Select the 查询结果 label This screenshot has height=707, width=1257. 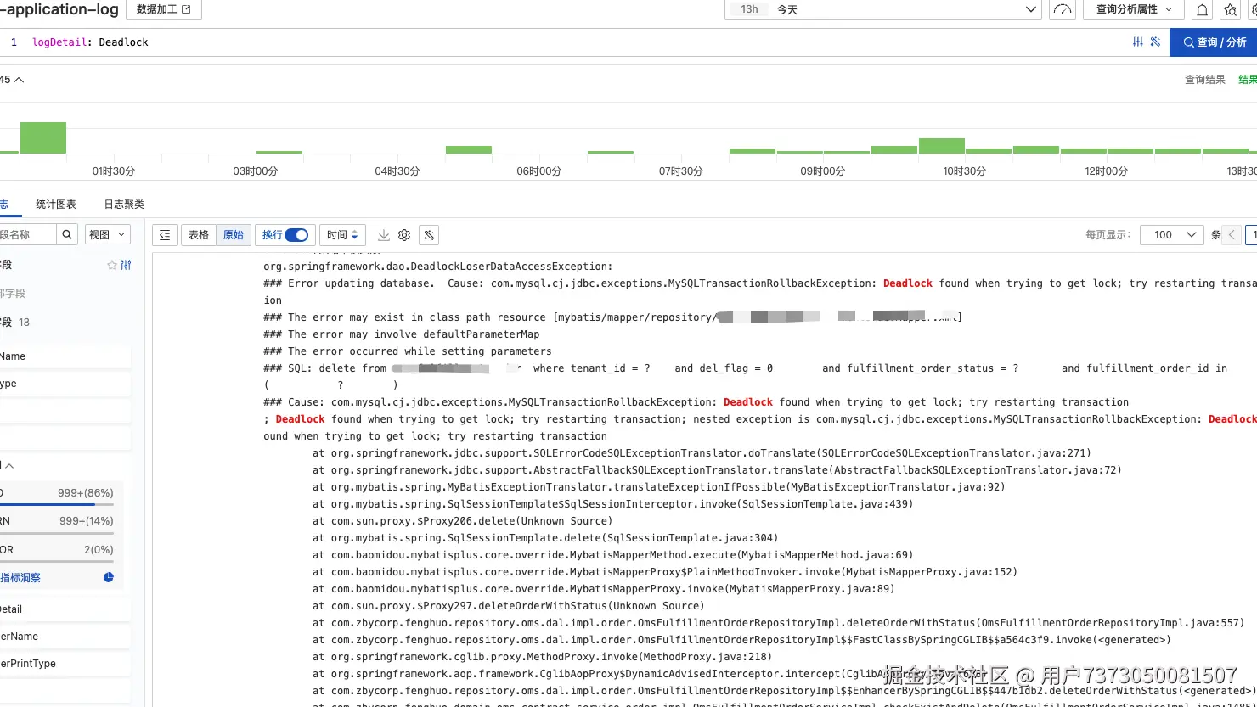1205,80
